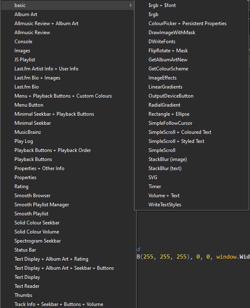Choose Minimal Seekbar + Playback Buttons
Image resolution: width=250 pixels, height=308 pixels.
54,114
